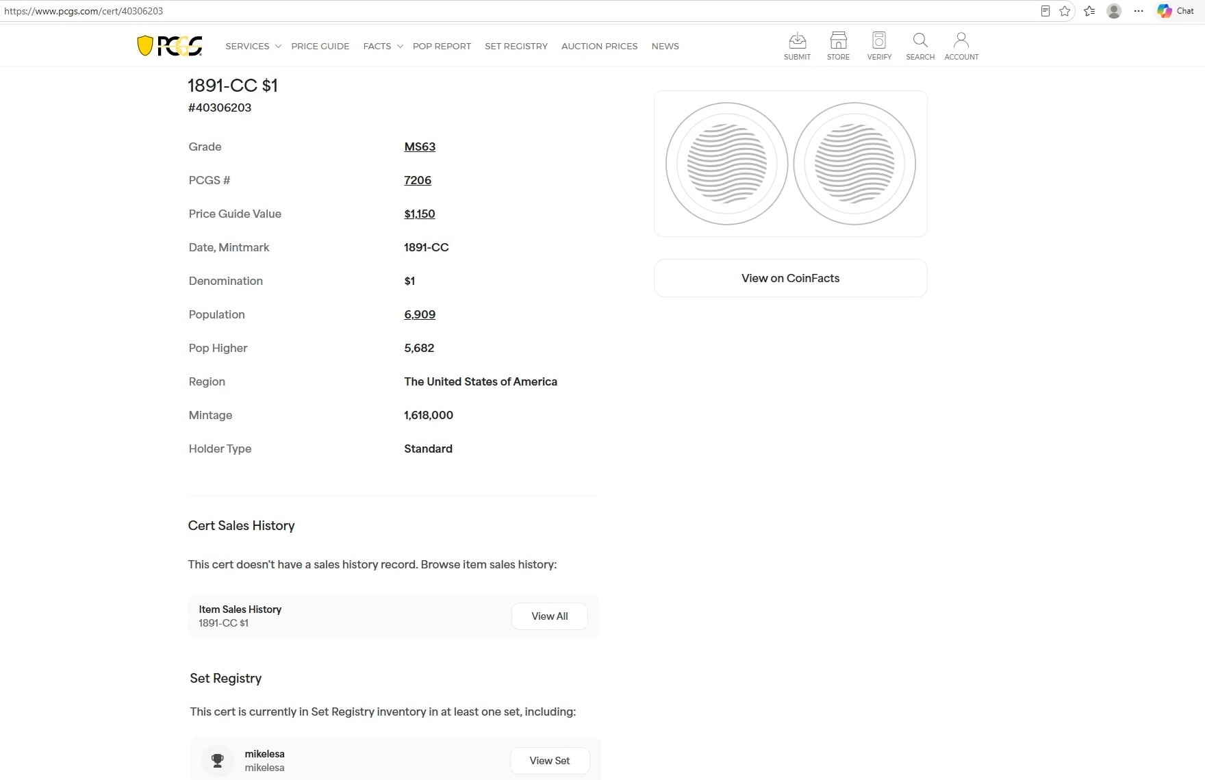Image resolution: width=1205 pixels, height=780 pixels.
Task: Select Auction Prices in navigation
Action: click(599, 46)
